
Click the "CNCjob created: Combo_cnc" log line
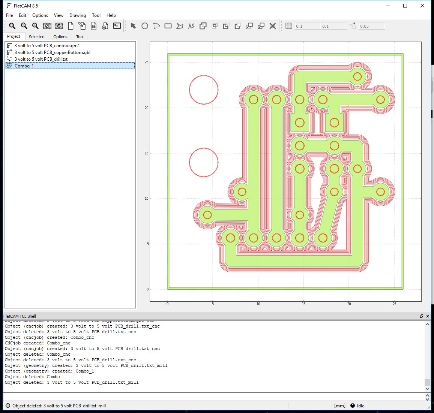[x=38, y=343]
